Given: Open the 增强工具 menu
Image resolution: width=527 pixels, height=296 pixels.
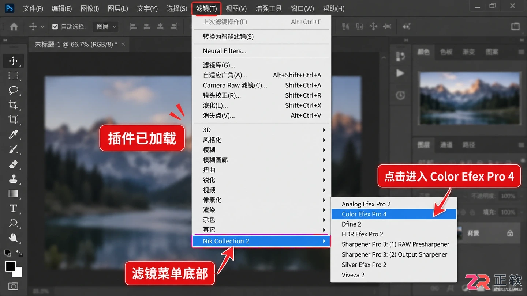Looking at the screenshot, I should pos(269,8).
